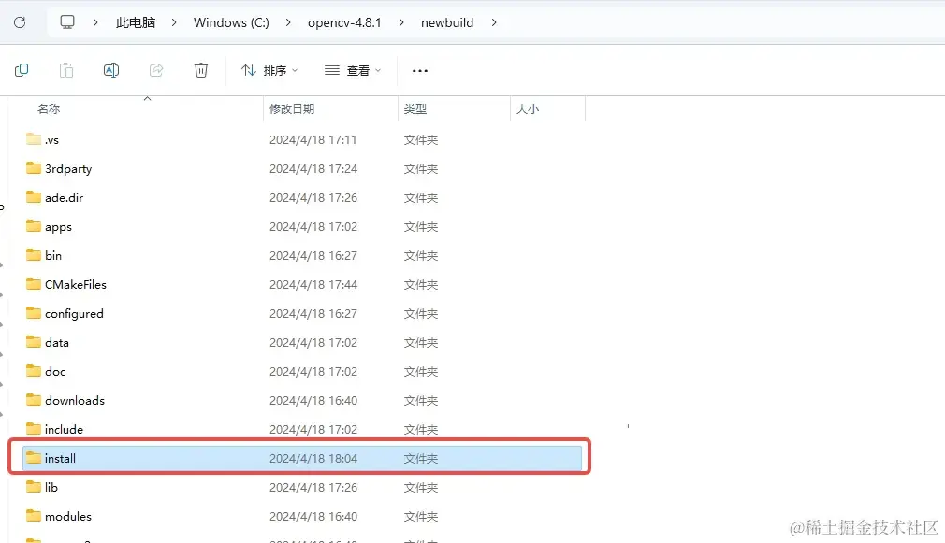This screenshot has height=543, width=945.
Task: Click the share icon in toolbar
Action: click(x=156, y=70)
